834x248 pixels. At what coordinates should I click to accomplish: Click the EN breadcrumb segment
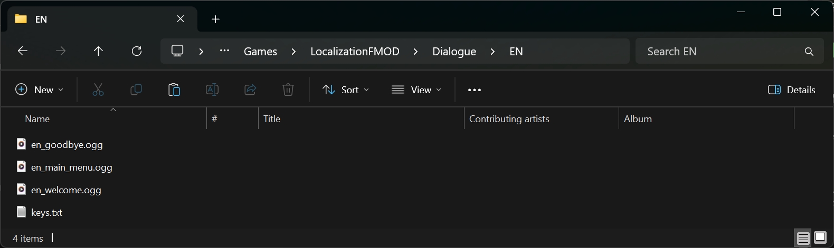click(516, 52)
